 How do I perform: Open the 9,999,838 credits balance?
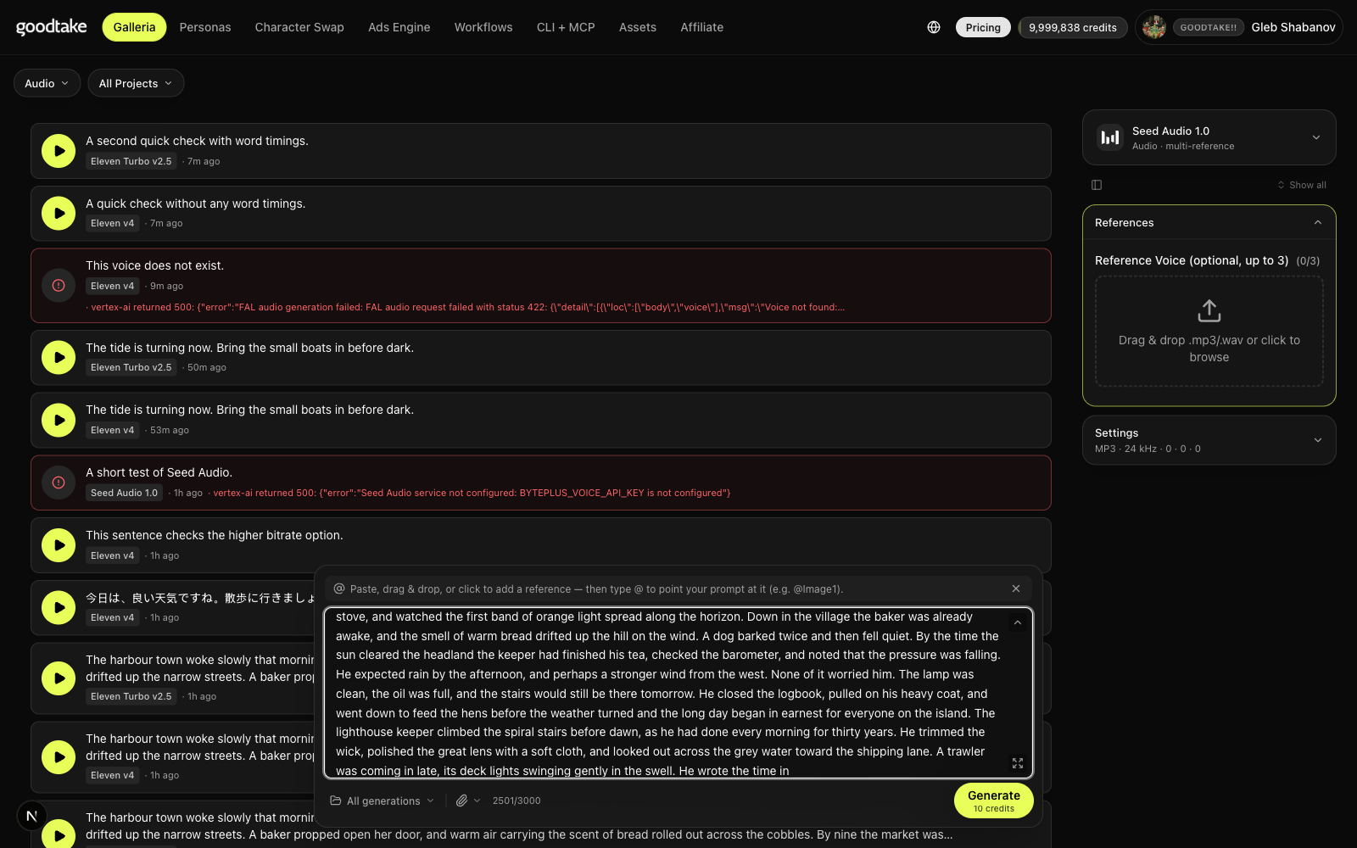1073,27
